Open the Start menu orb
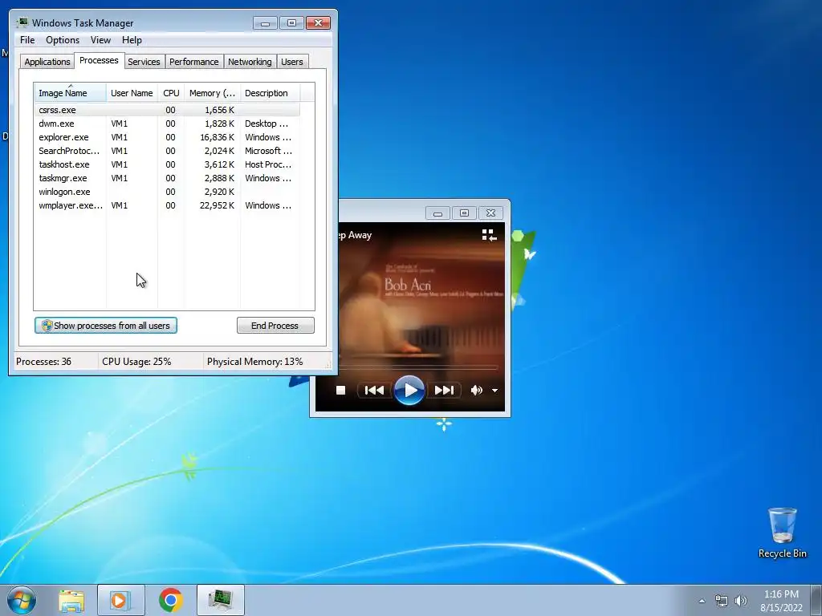 click(x=22, y=600)
